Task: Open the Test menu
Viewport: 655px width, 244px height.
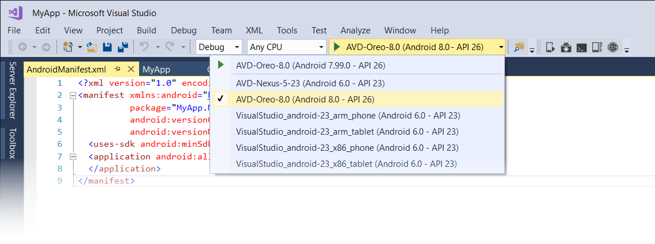Action: pos(319,30)
